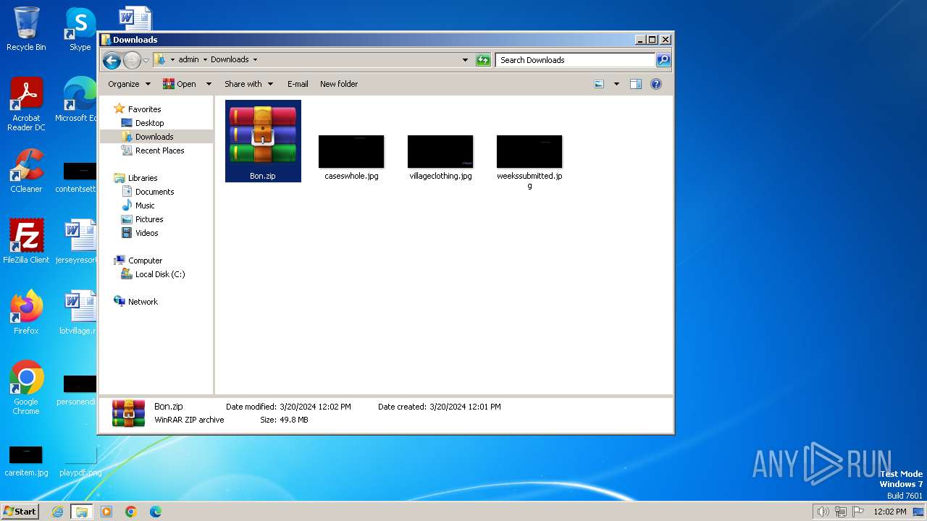Click the E-mail toolbar button
Image resolution: width=927 pixels, height=521 pixels.
pos(298,84)
